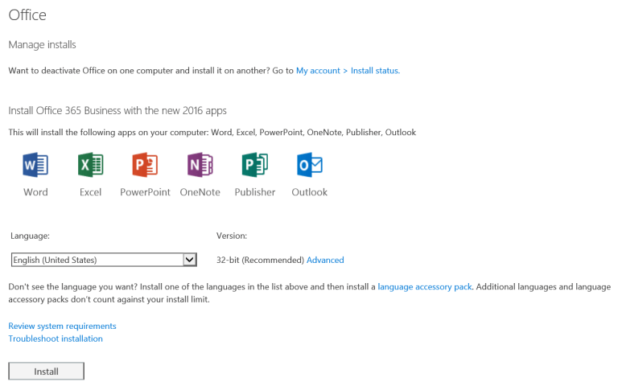Click the Word app icon
This screenshot has width=618, height=386.
pos(35,165)
